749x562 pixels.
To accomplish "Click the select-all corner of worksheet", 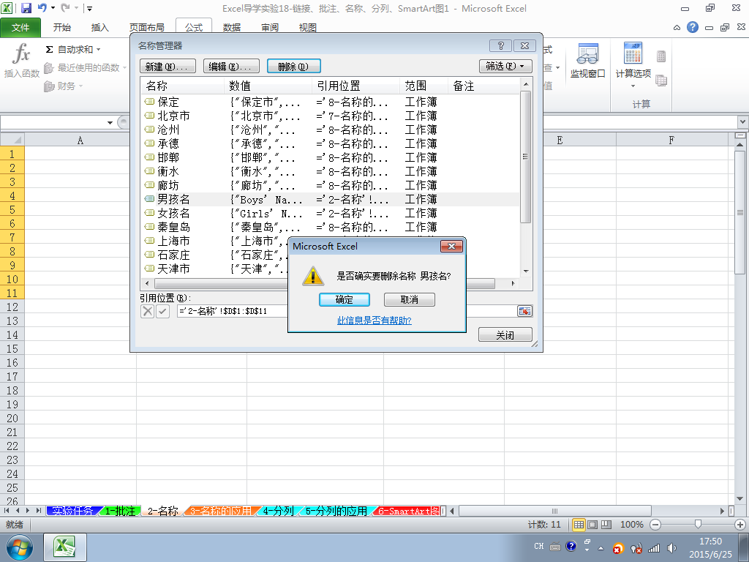I will [x=12, y=140].
